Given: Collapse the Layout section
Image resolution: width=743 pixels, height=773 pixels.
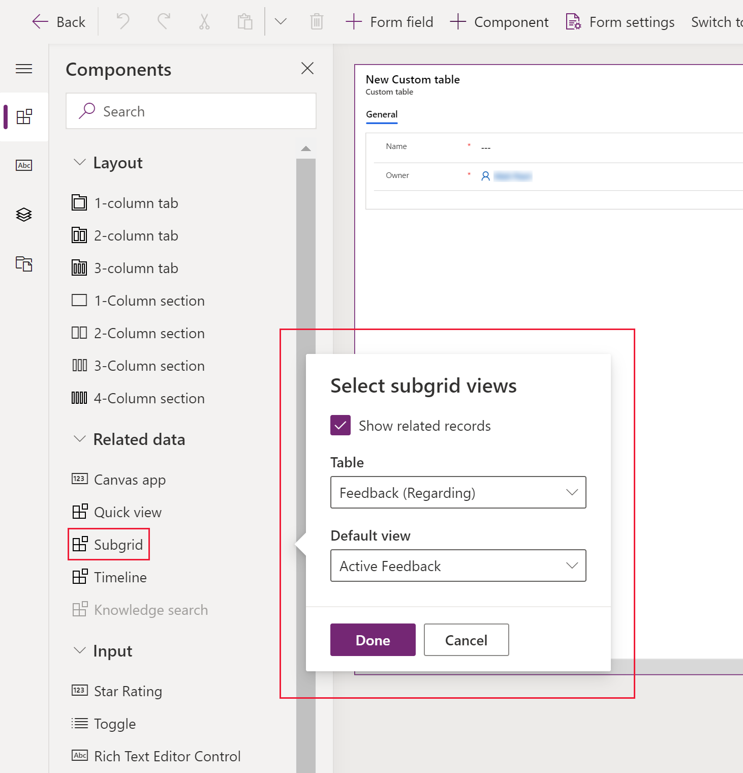Looking at the screenshot, I should click(x=80, y=162).
